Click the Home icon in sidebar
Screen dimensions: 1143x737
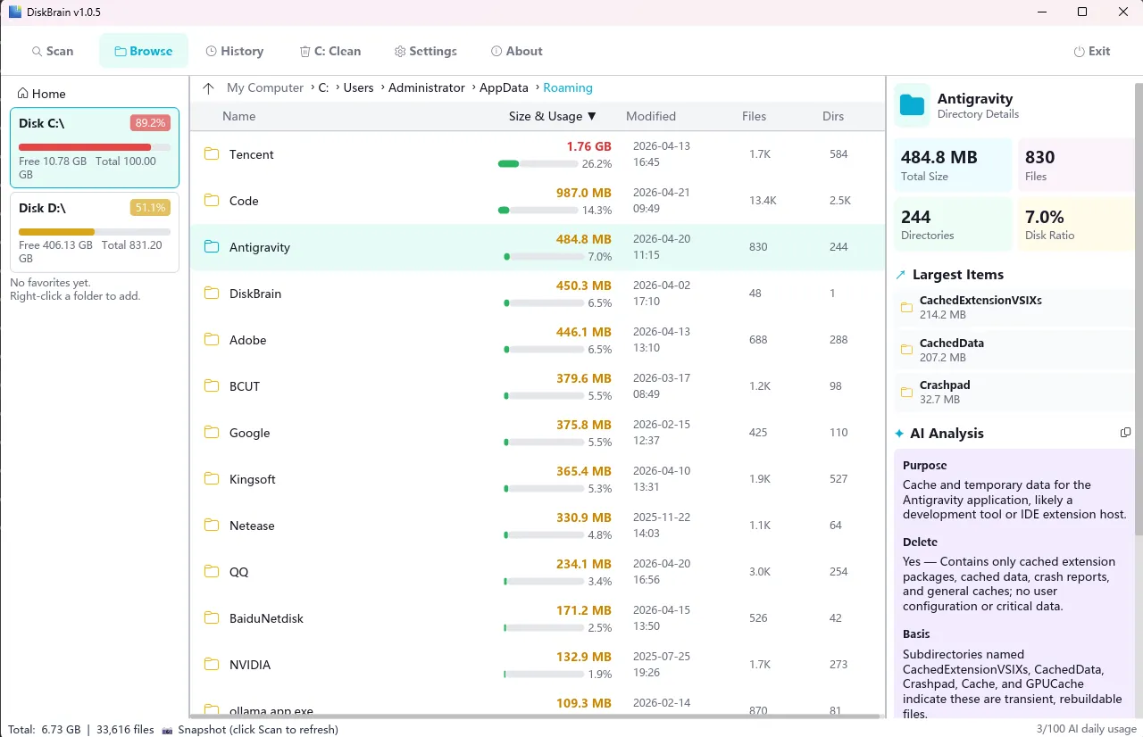pos(24,94)
